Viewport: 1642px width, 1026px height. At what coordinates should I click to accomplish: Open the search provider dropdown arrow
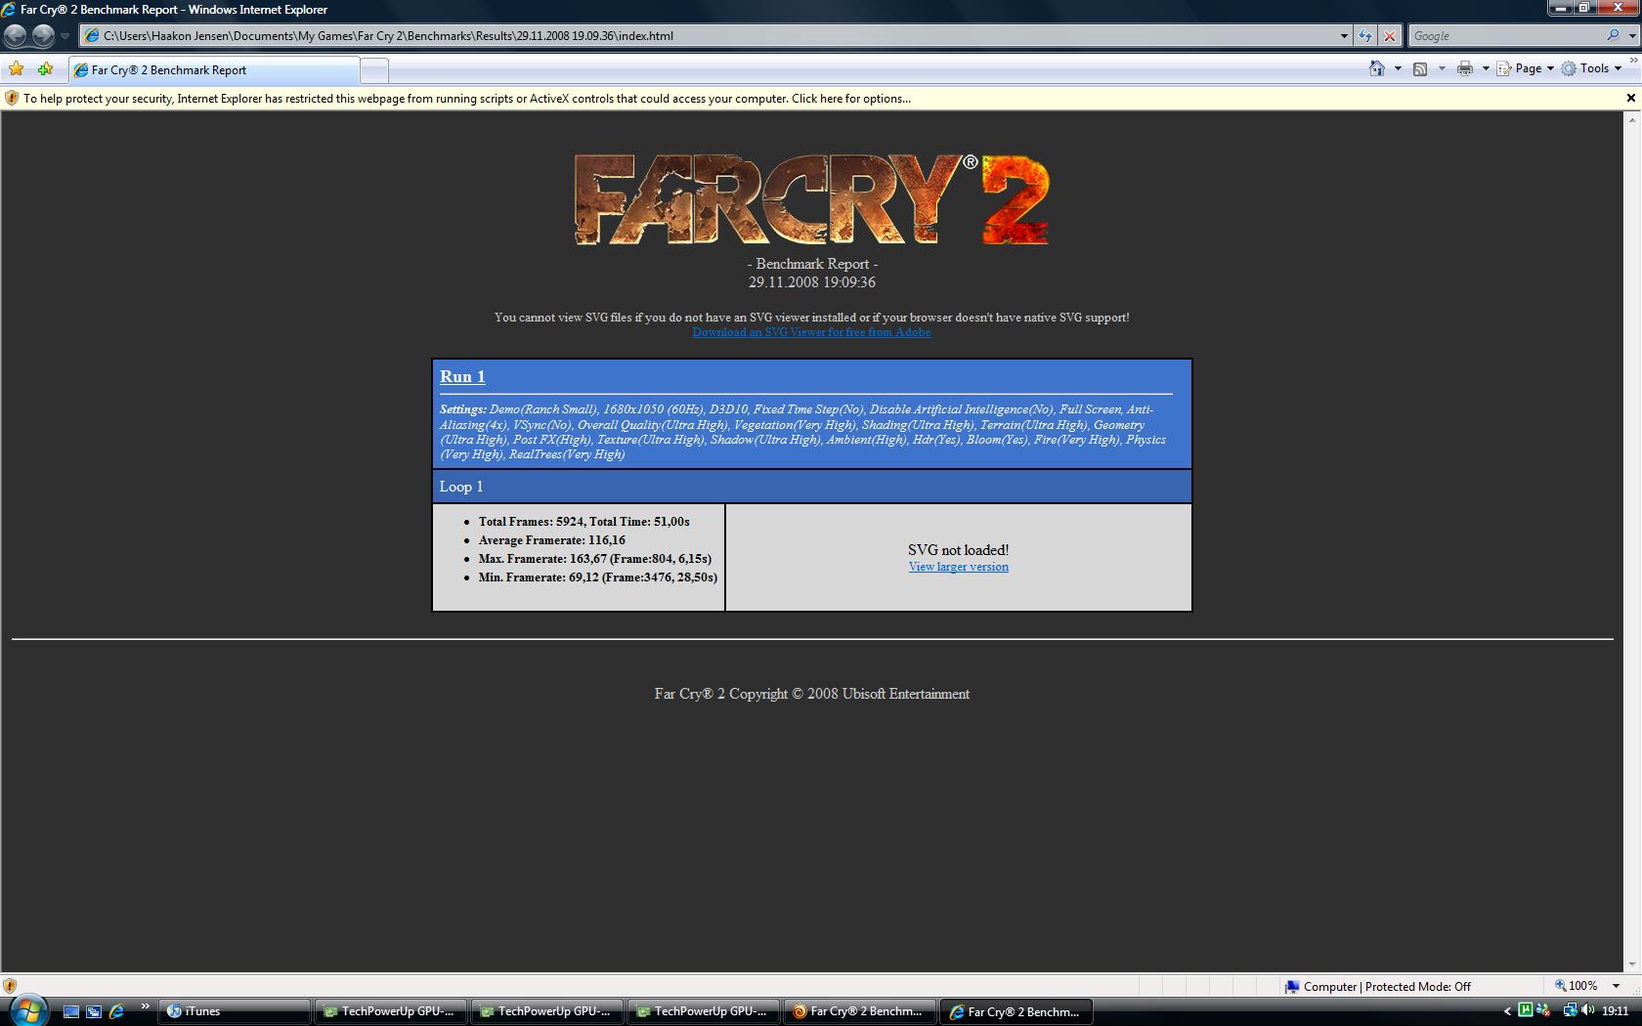point(1631,36)
